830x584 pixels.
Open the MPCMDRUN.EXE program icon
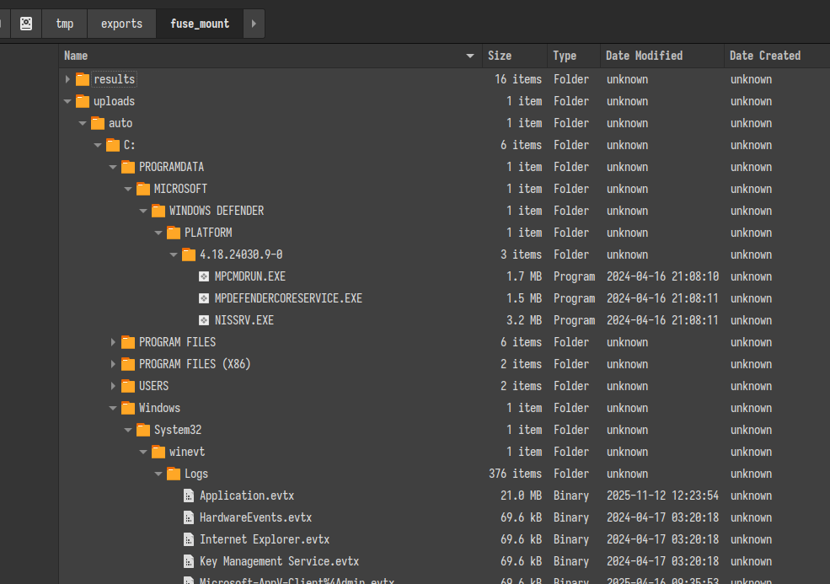coord(203,276)
